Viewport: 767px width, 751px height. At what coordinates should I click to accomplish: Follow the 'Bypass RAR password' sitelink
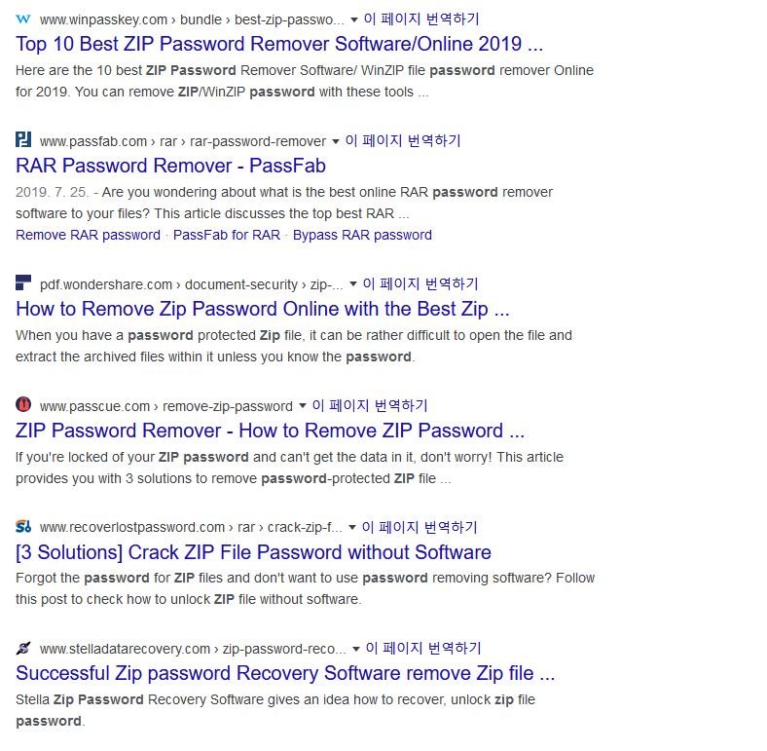coord(362,235)
